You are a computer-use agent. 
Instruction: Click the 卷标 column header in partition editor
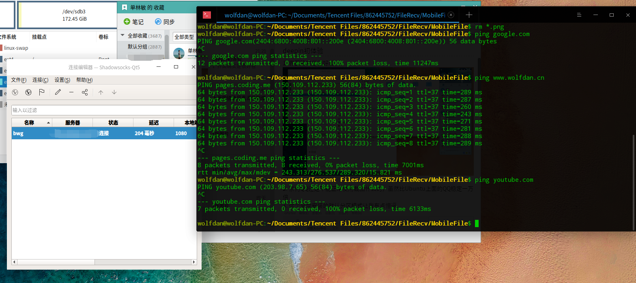(103, 37)
